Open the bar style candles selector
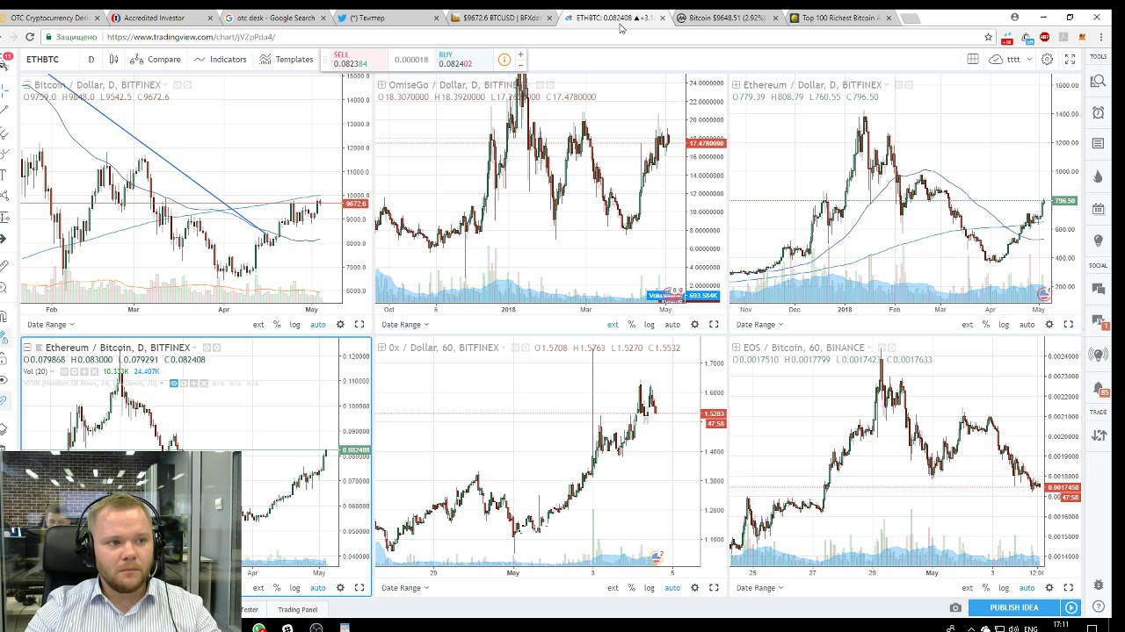This screenshot has width=1125, height=632. 113,59
